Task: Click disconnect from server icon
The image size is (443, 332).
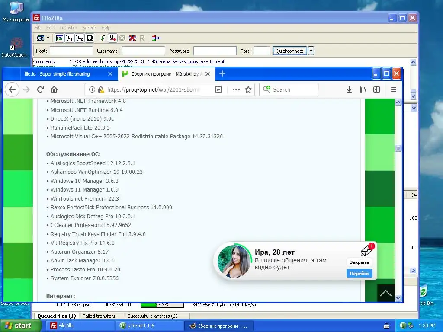Action: point(132,38)
